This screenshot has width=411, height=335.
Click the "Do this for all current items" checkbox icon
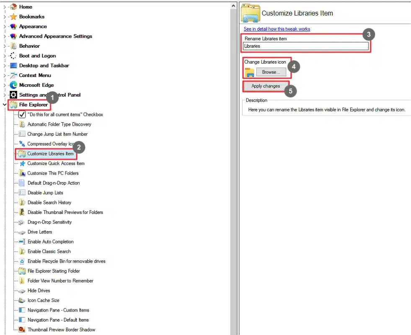(x=22, y=114)
